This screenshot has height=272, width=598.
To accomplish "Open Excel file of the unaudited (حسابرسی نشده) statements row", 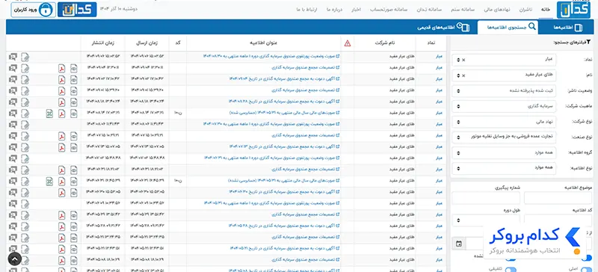I will pyautogui.click(x=49, y=181).
